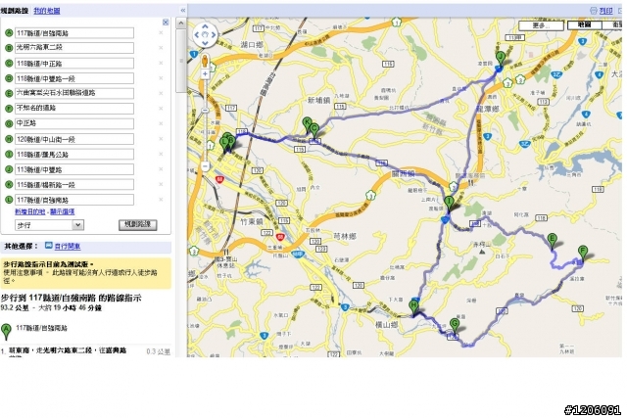Remove waypoint J 113縣道/中豐路 with its X
Screen dimensions: 627x418
(x=161, y=169)
